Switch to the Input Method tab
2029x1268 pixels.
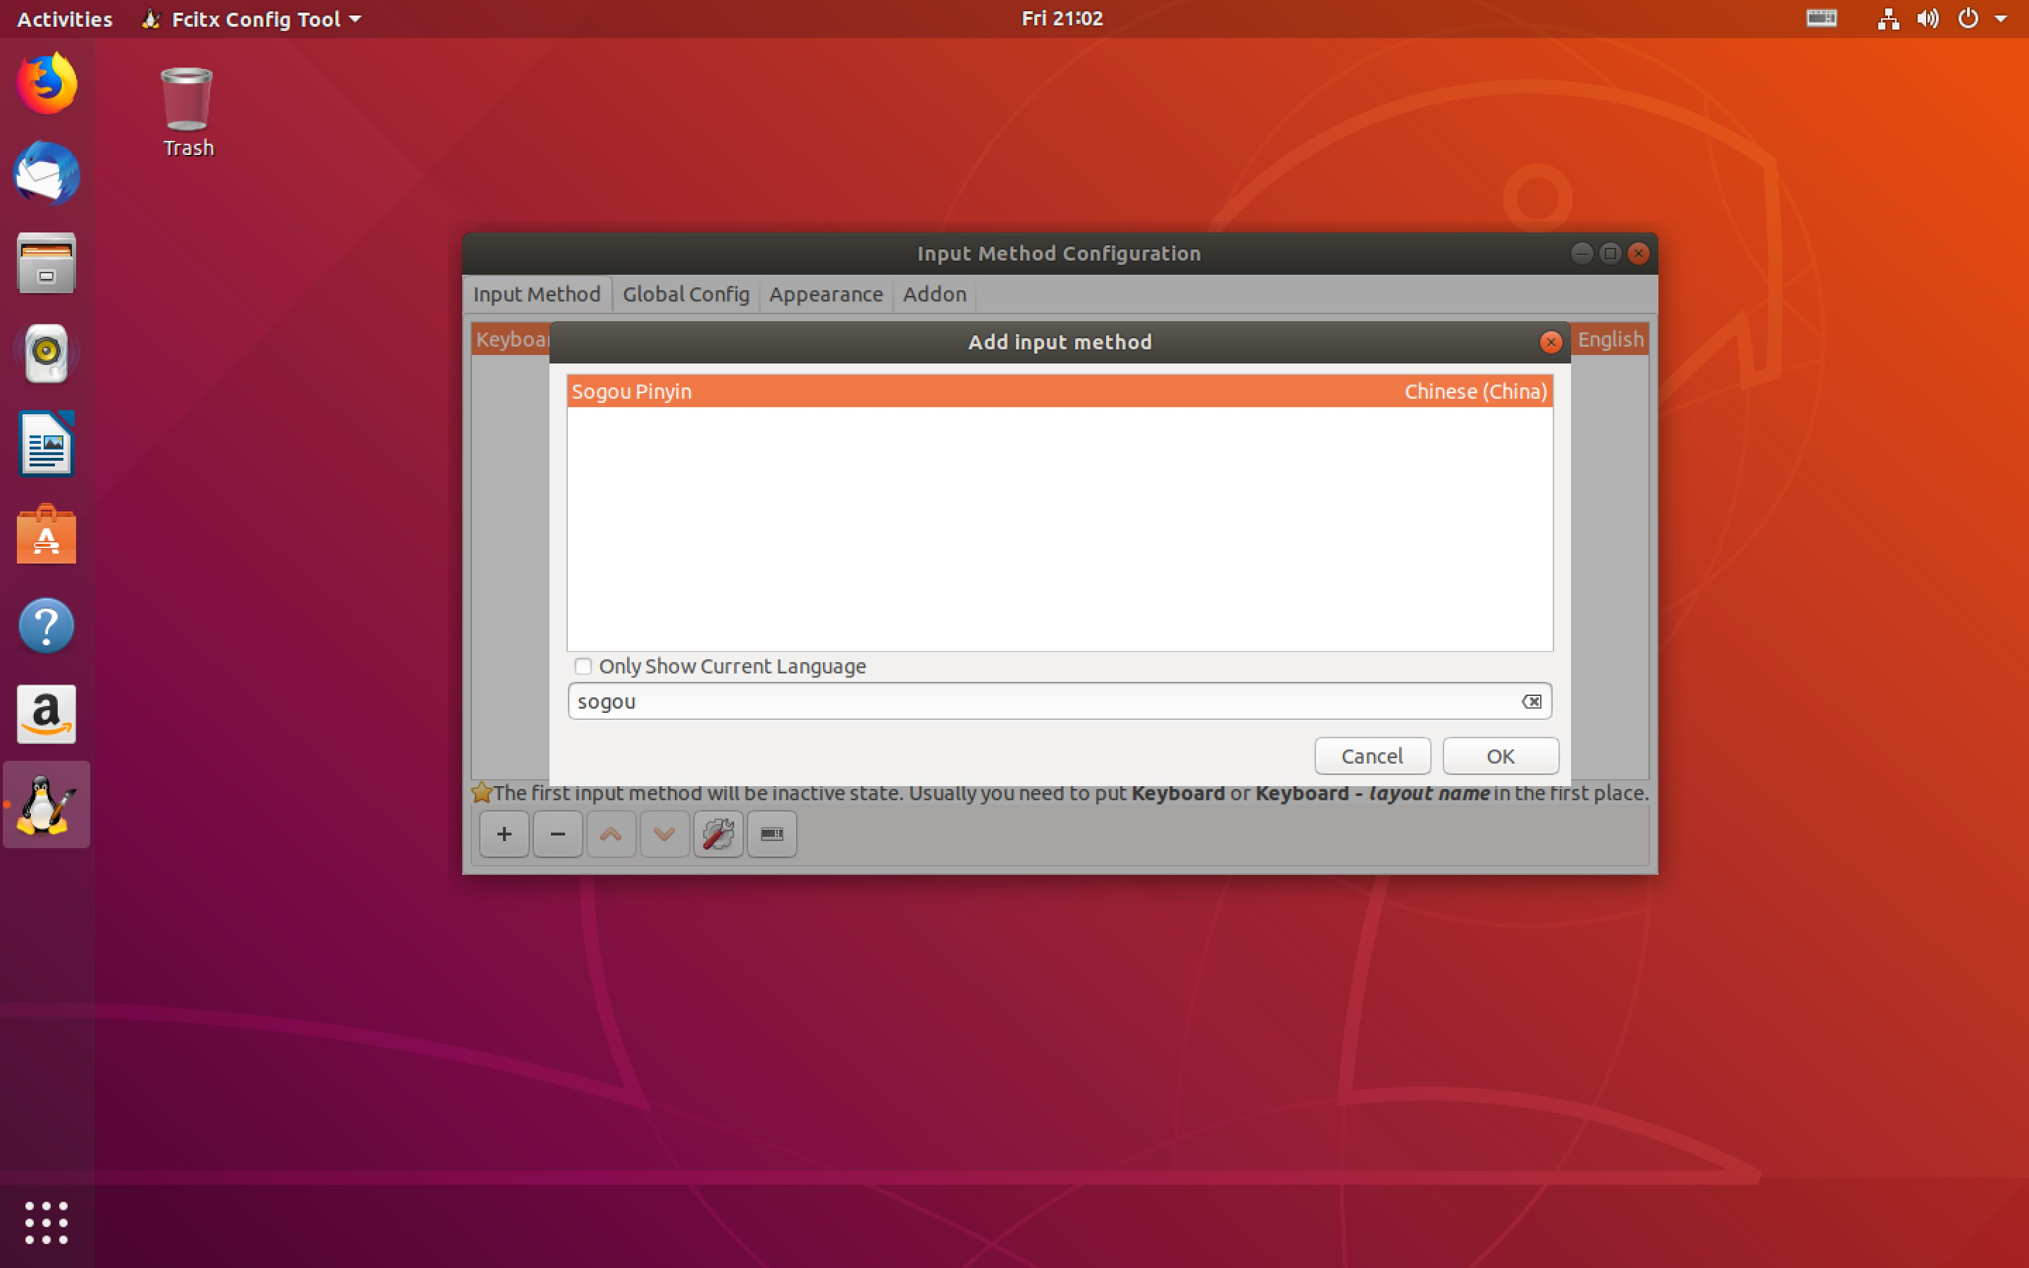(537, 294)
